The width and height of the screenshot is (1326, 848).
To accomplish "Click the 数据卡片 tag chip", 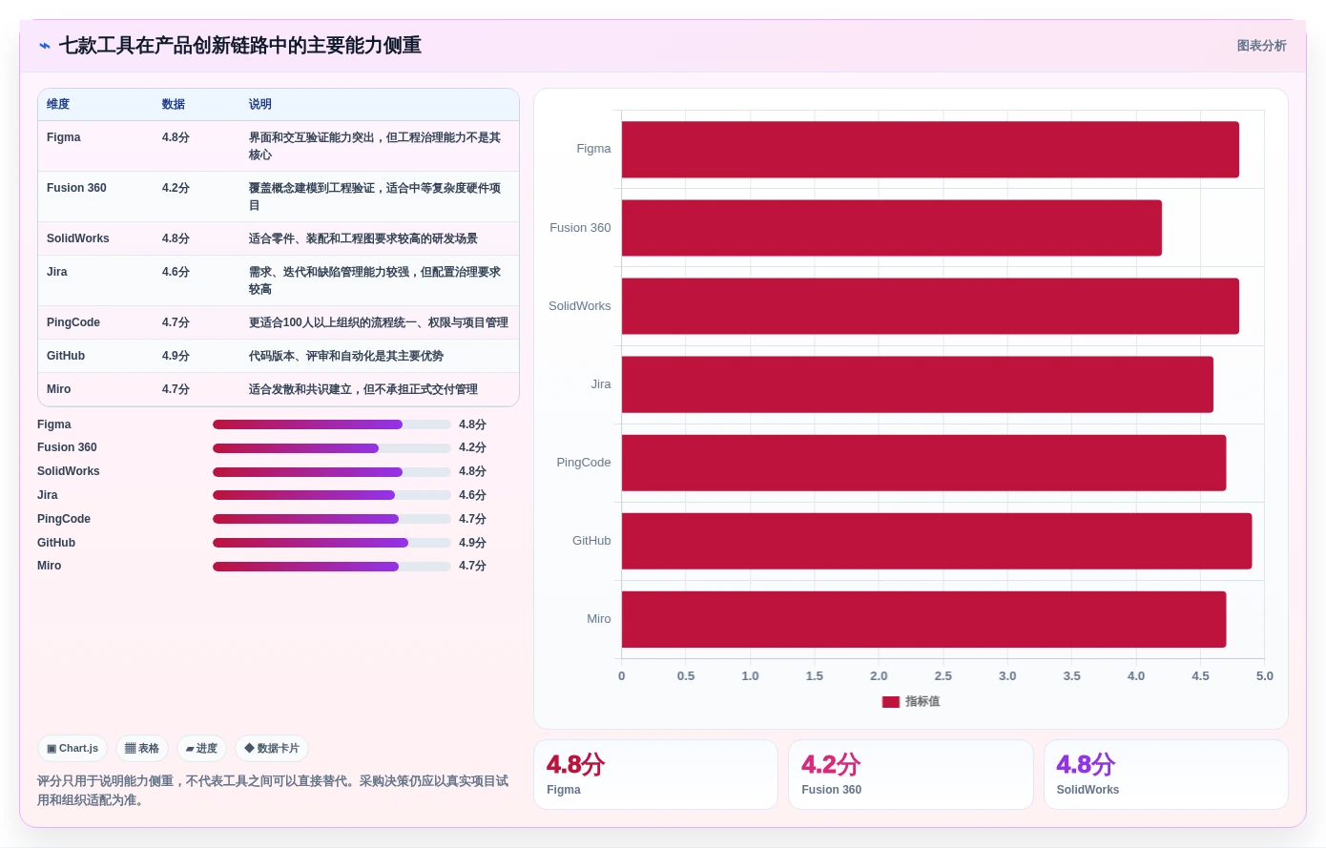I will 272,749.
